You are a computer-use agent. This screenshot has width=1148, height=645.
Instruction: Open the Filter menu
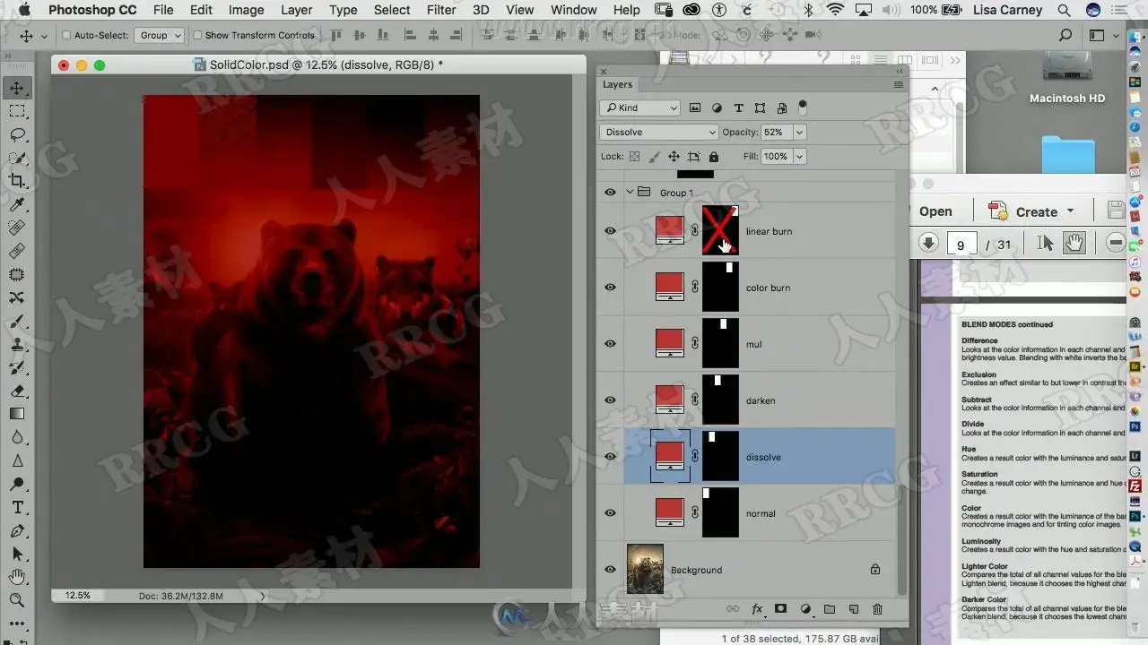(441, 10)
